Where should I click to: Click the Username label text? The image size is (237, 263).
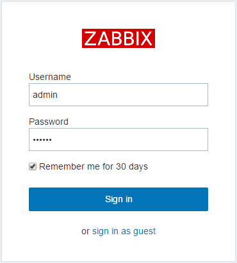coord(50,77)
